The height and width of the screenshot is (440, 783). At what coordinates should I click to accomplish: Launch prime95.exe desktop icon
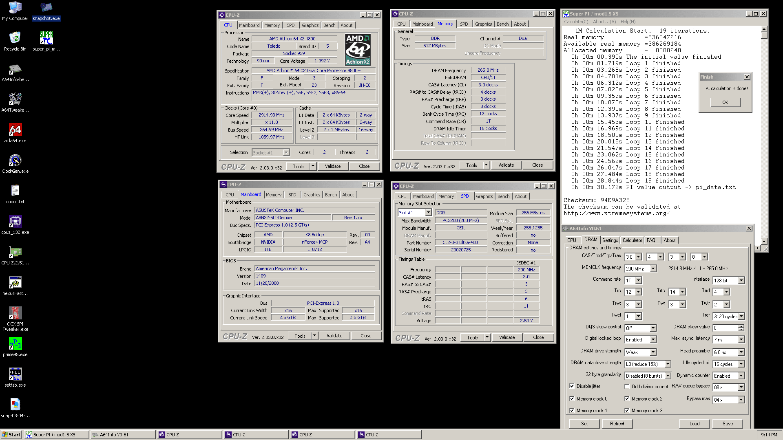coord(15,347)
